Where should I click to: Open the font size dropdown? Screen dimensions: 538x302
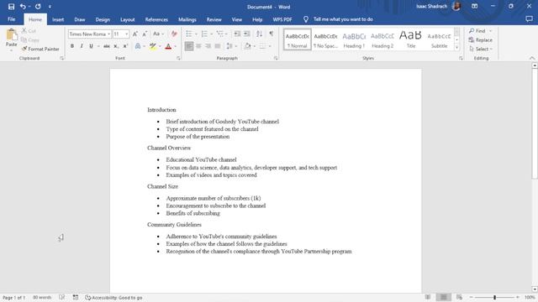pyautogui.click(x=126, y=34)
